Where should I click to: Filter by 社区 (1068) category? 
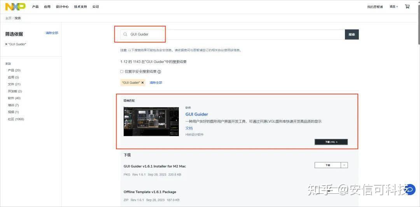(16, 119)
